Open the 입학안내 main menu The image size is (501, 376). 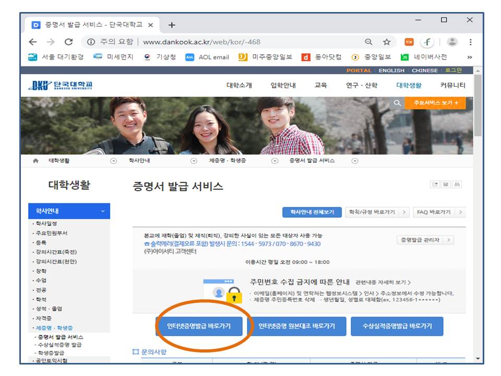tap(283, 86)
